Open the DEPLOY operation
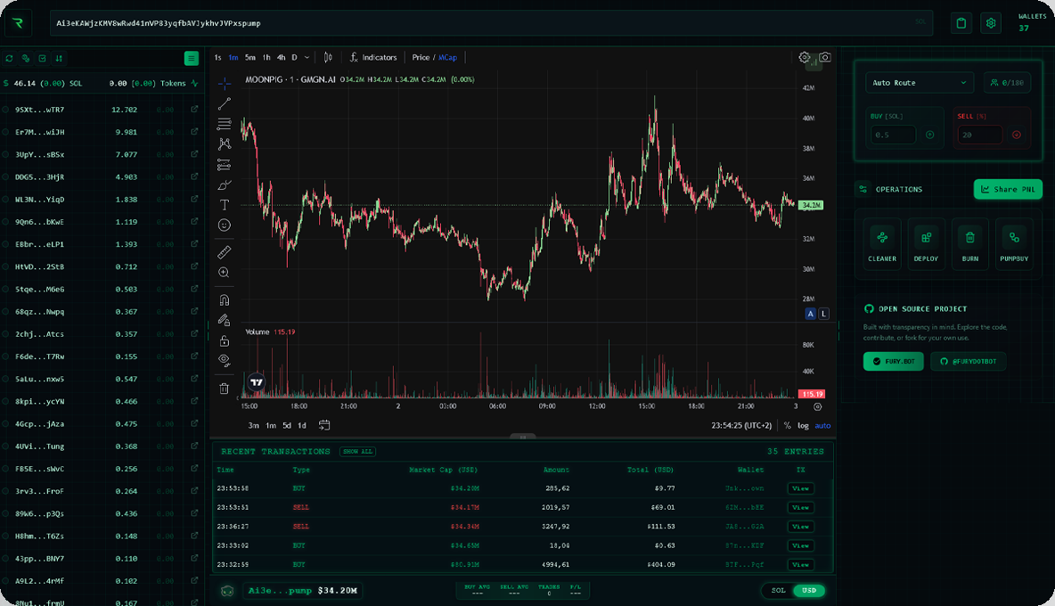Screen dimensions: 1055x606 click(x=926, y=244)
